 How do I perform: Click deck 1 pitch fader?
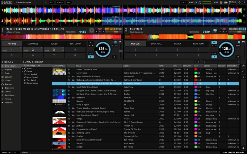[121, 51]
